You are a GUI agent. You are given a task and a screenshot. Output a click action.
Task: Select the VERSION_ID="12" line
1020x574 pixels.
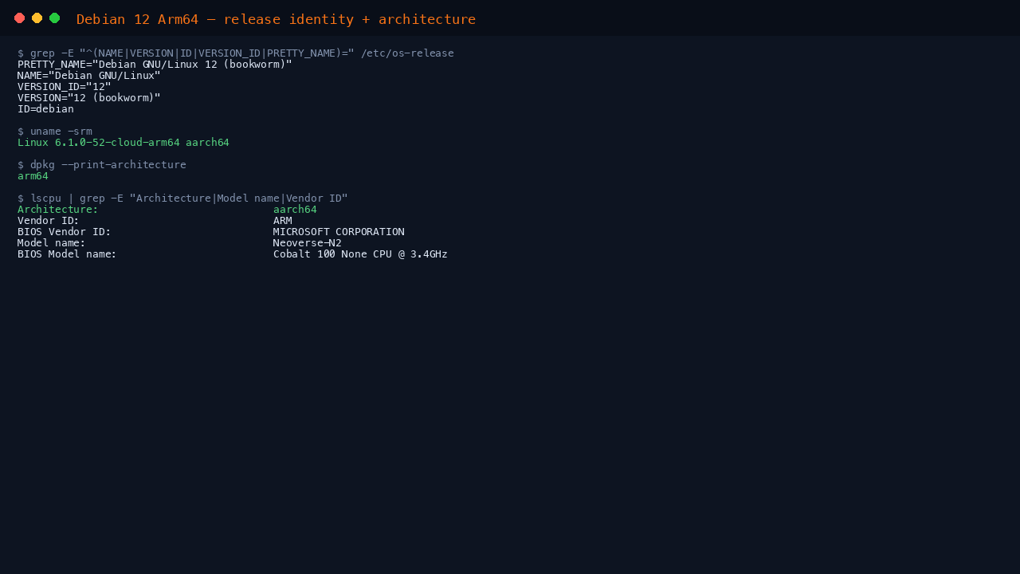(65, 87)
